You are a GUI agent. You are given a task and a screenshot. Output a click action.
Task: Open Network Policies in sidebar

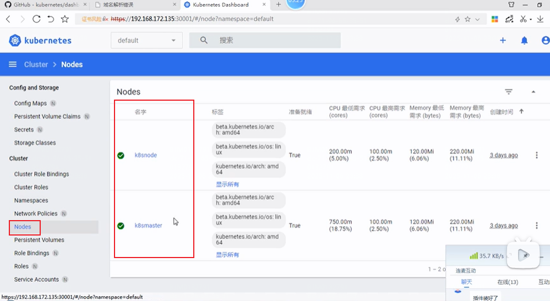[x=36, y=214]
